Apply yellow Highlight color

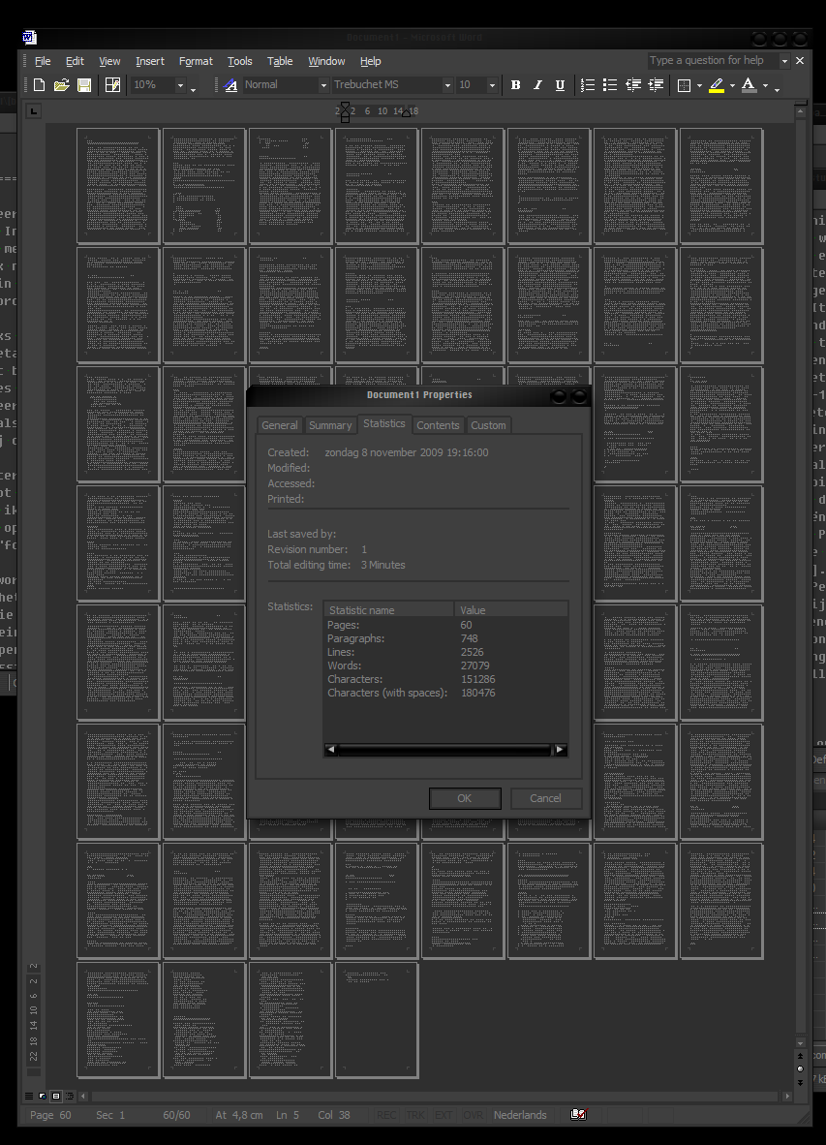[717, 85]
